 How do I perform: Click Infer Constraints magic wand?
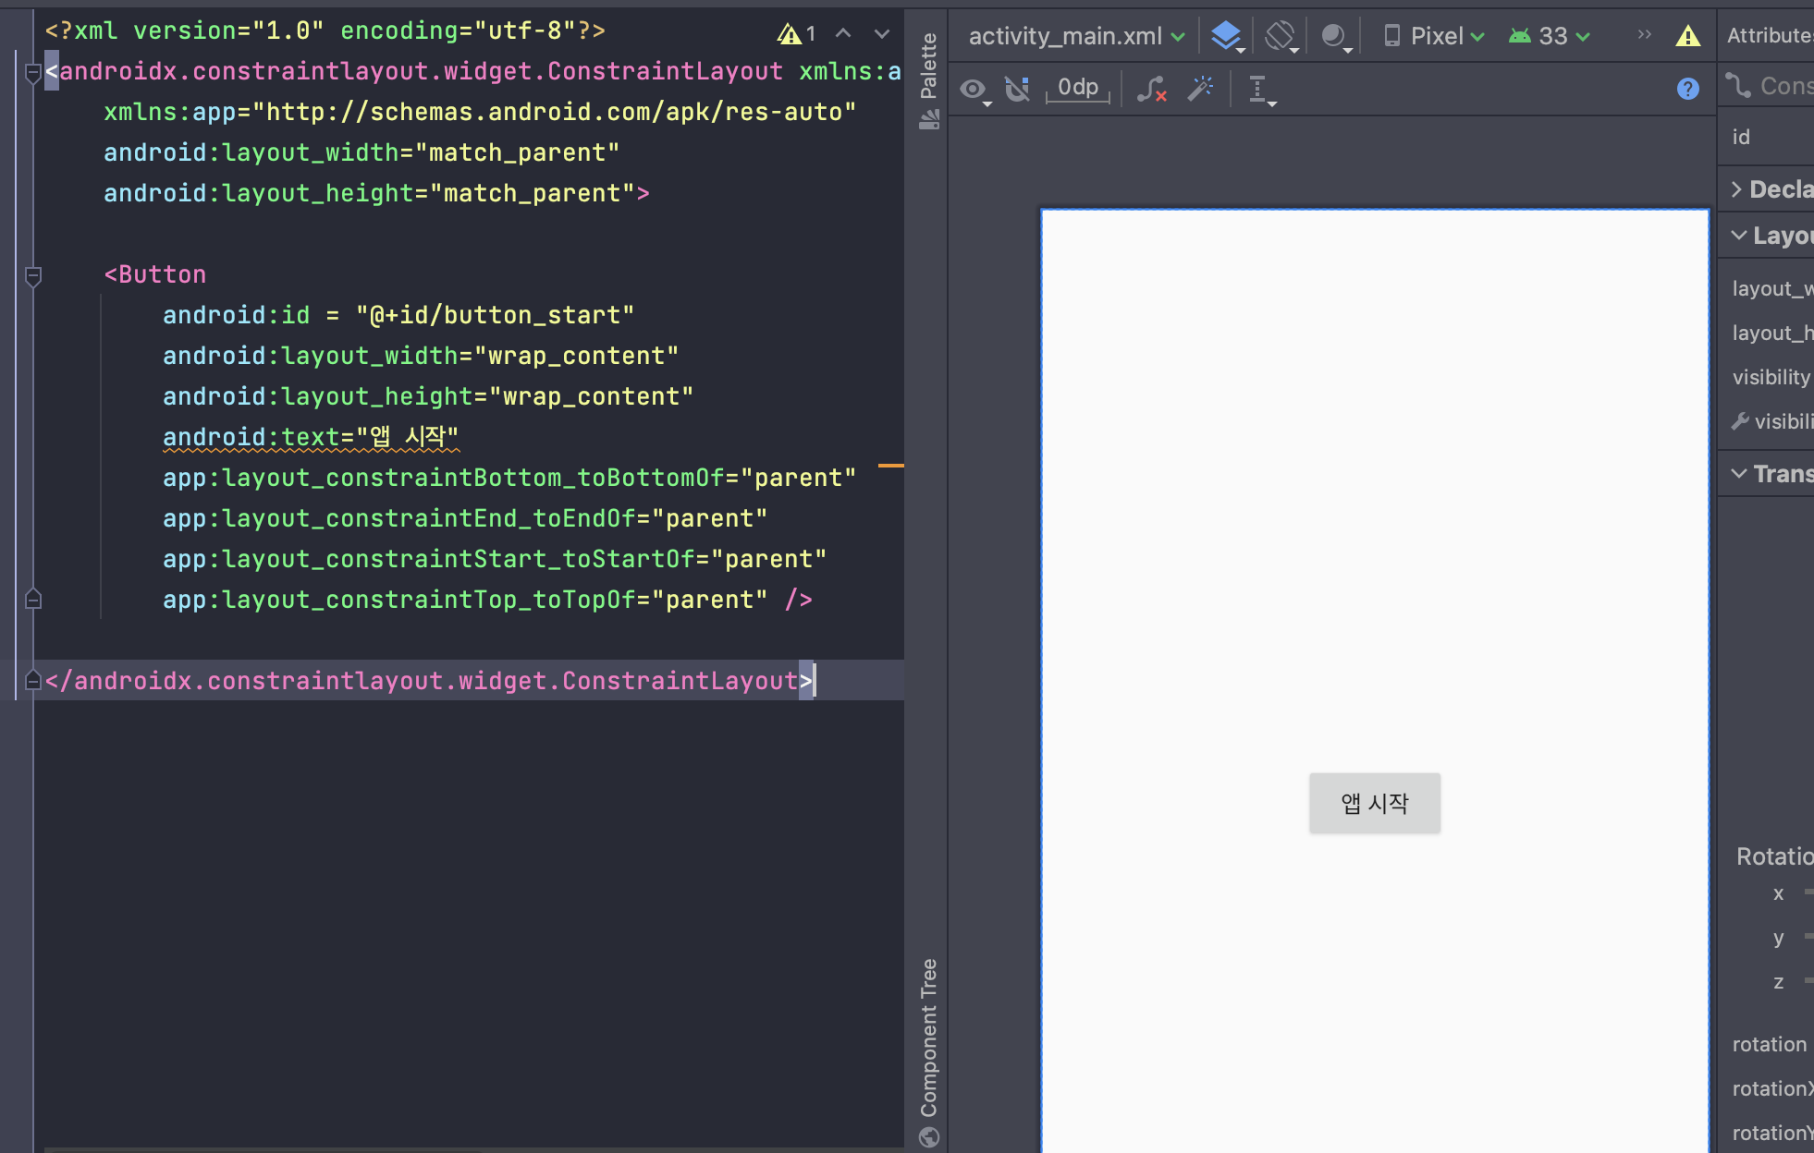point(1201,88)
